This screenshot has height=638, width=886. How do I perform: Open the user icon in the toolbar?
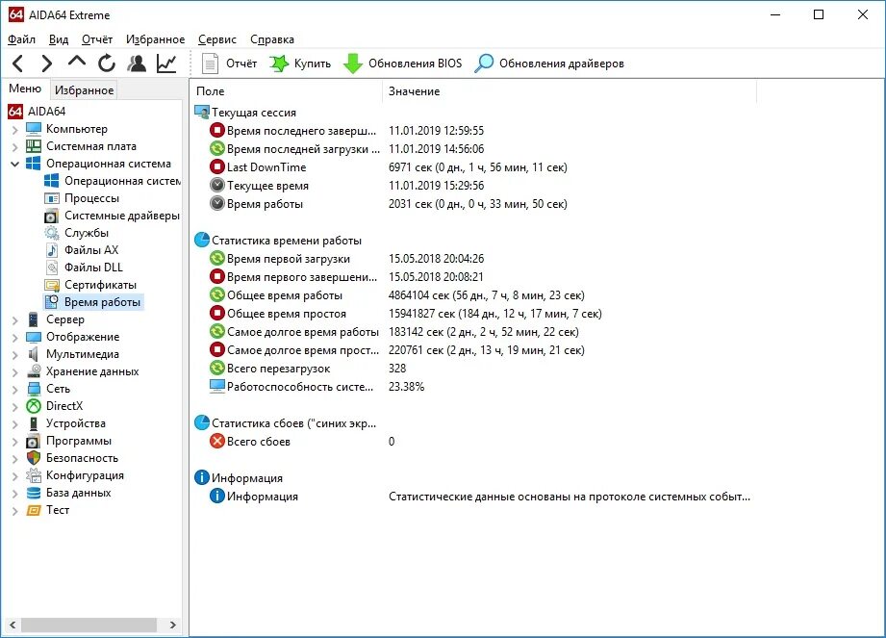(137, 64)
